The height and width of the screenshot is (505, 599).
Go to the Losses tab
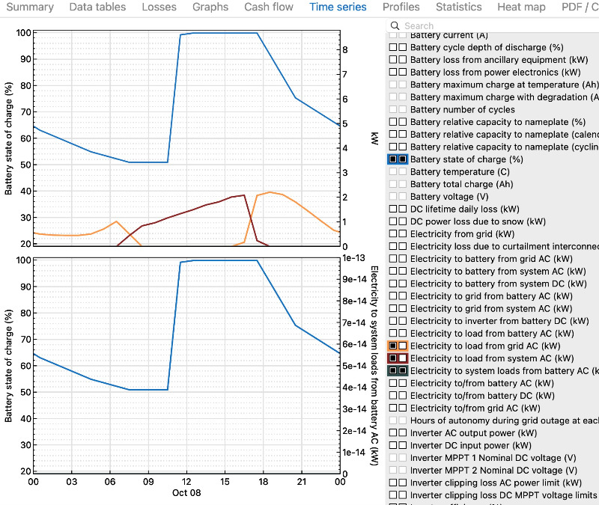point(159,7)
